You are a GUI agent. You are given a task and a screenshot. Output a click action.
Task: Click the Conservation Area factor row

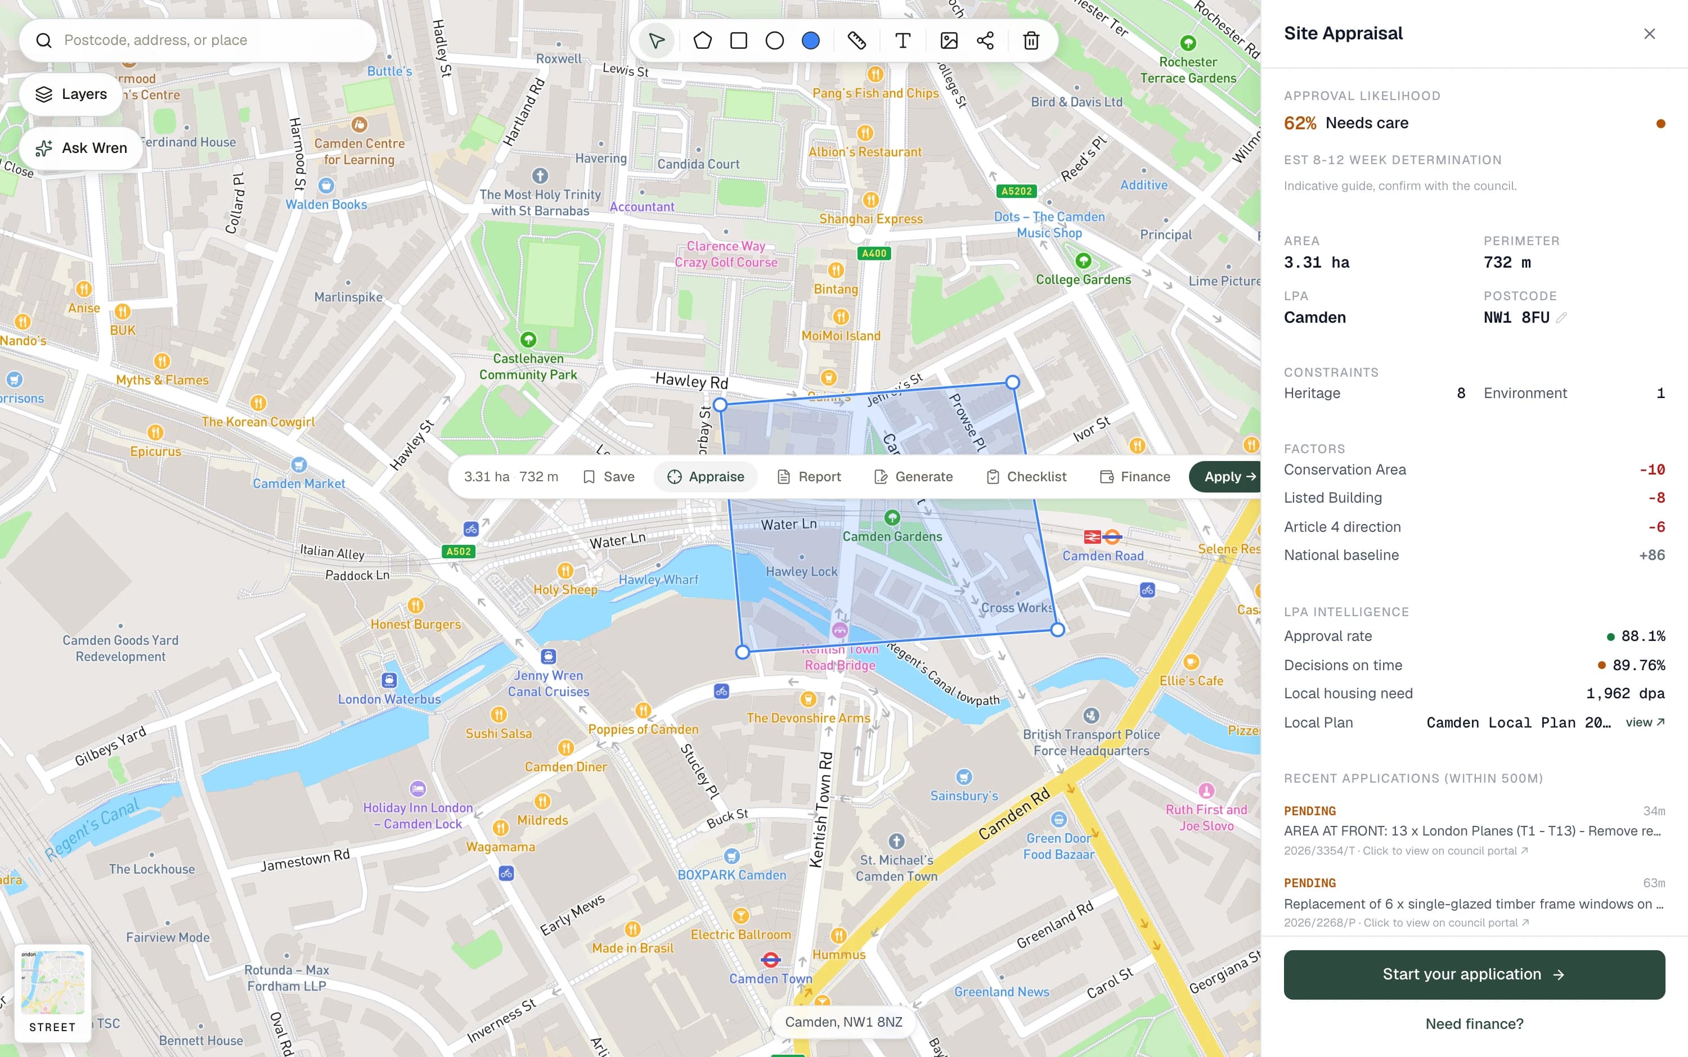[1474, 470]
